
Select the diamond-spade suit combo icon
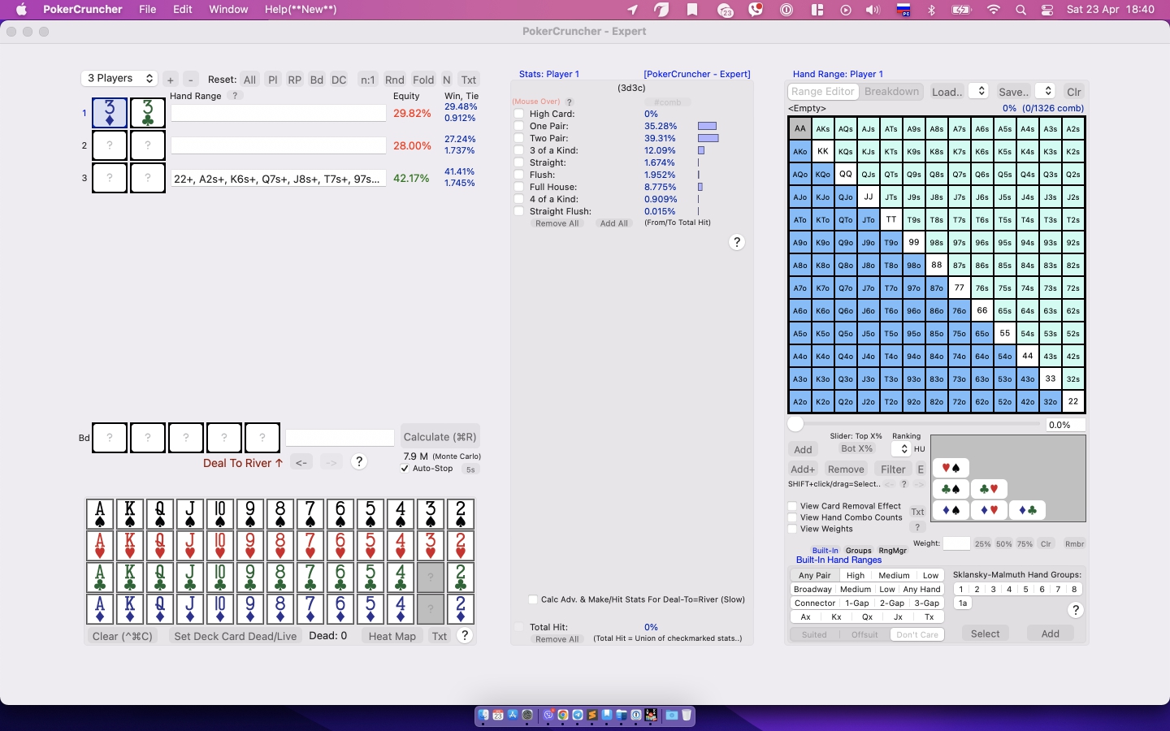(951, 510)
